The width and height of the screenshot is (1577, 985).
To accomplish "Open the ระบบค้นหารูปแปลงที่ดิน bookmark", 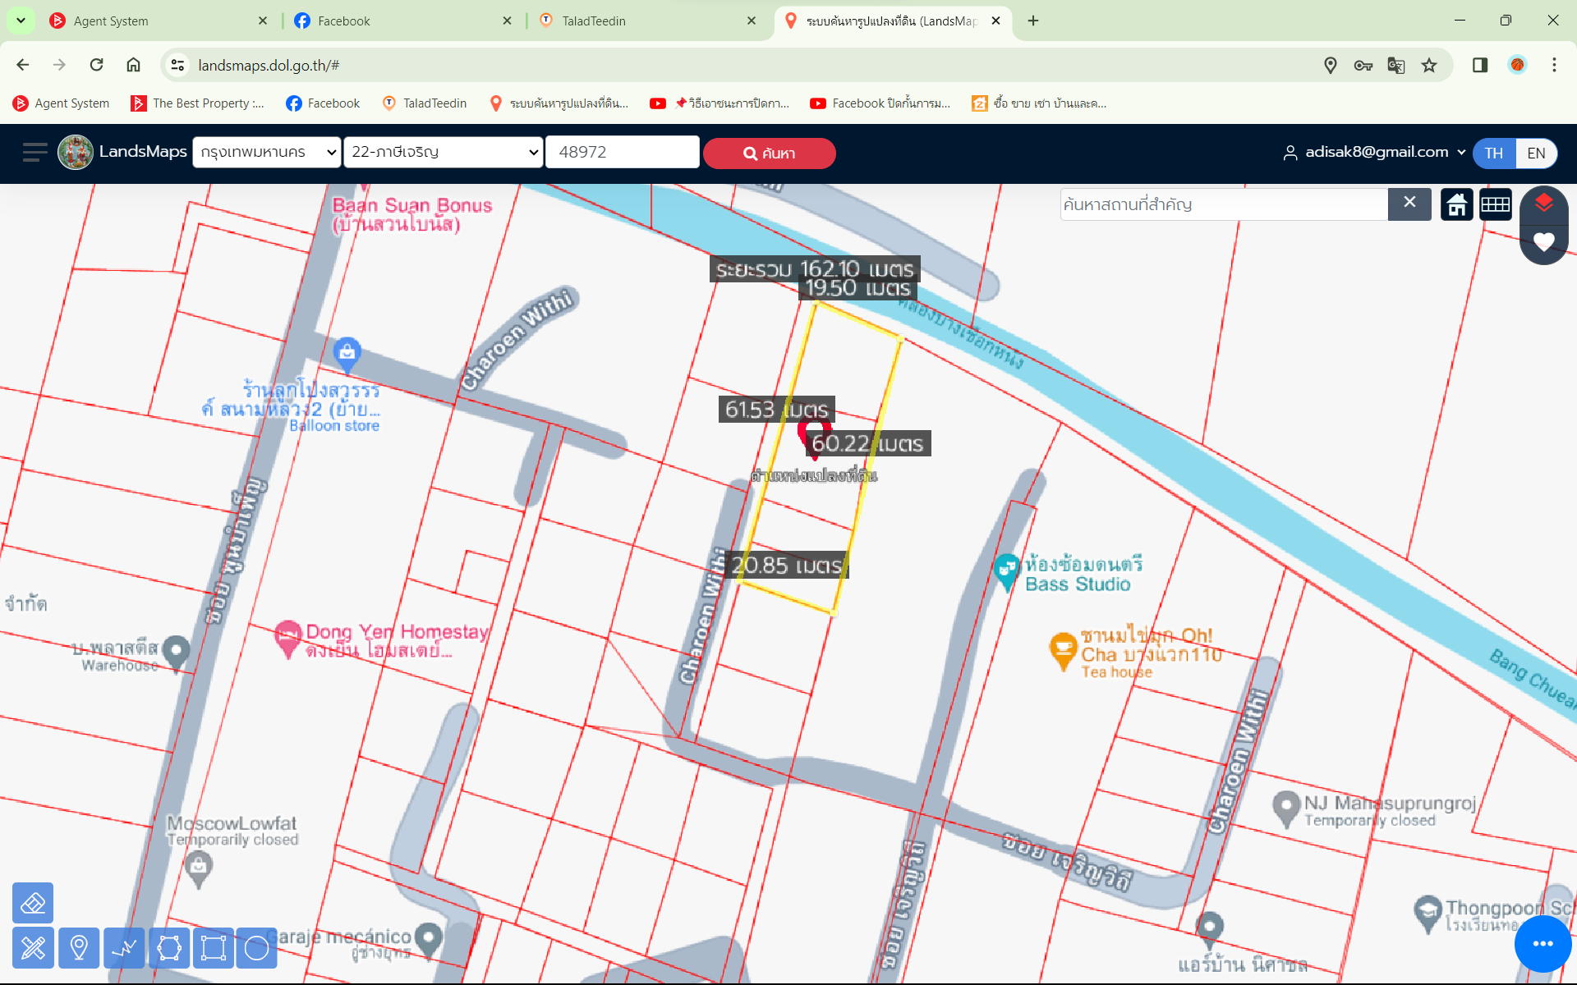I will pyautogui.click(x=559, y=103).
